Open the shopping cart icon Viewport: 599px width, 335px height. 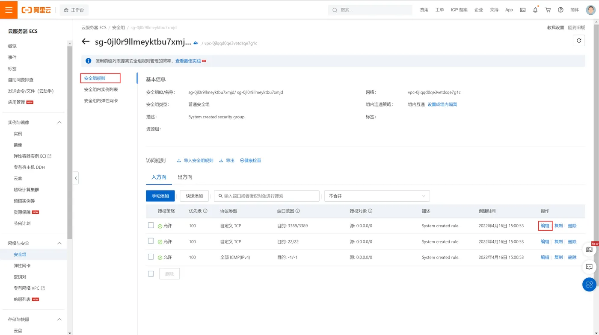click(x=548, y=10)
